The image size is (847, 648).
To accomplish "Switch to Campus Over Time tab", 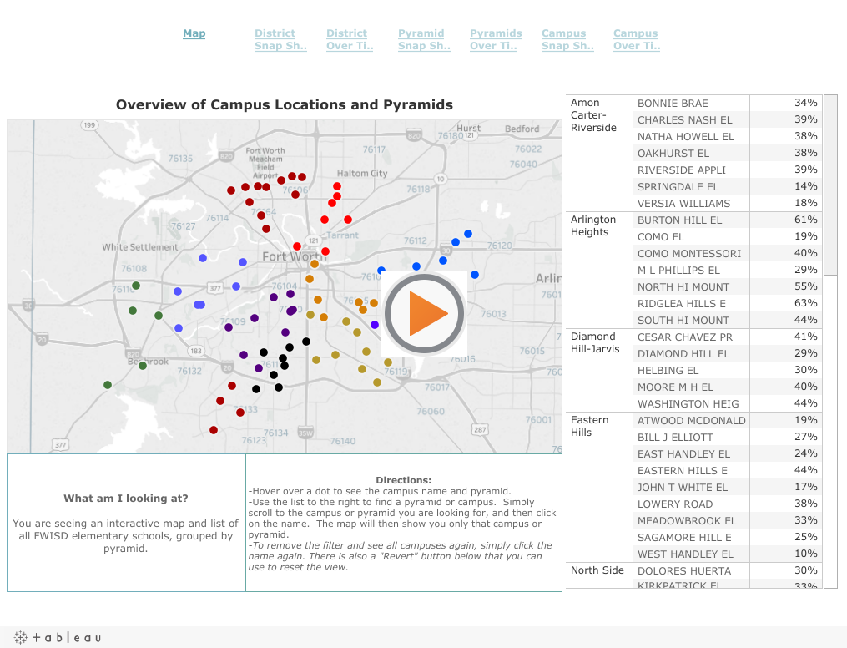I will [637, 40].
